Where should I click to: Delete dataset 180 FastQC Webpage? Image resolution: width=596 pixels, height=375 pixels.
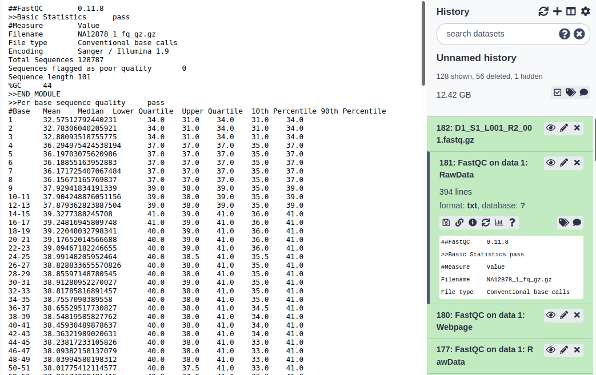point(577,315)
